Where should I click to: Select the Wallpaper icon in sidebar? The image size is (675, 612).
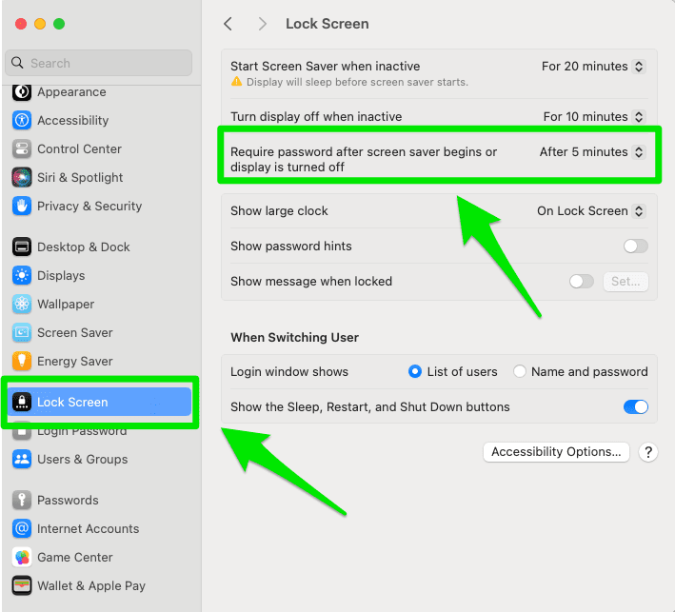click(21, 305)
